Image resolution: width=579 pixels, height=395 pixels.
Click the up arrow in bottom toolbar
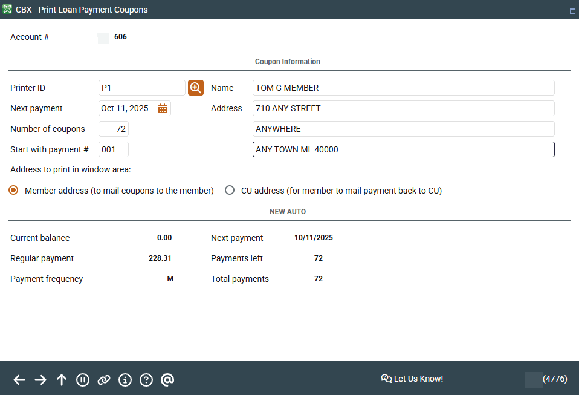click(62, 379)
